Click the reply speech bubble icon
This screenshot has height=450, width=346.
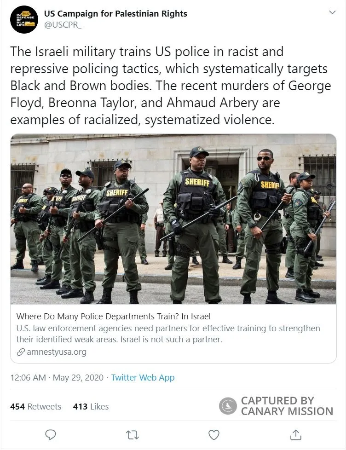[51, 434]
